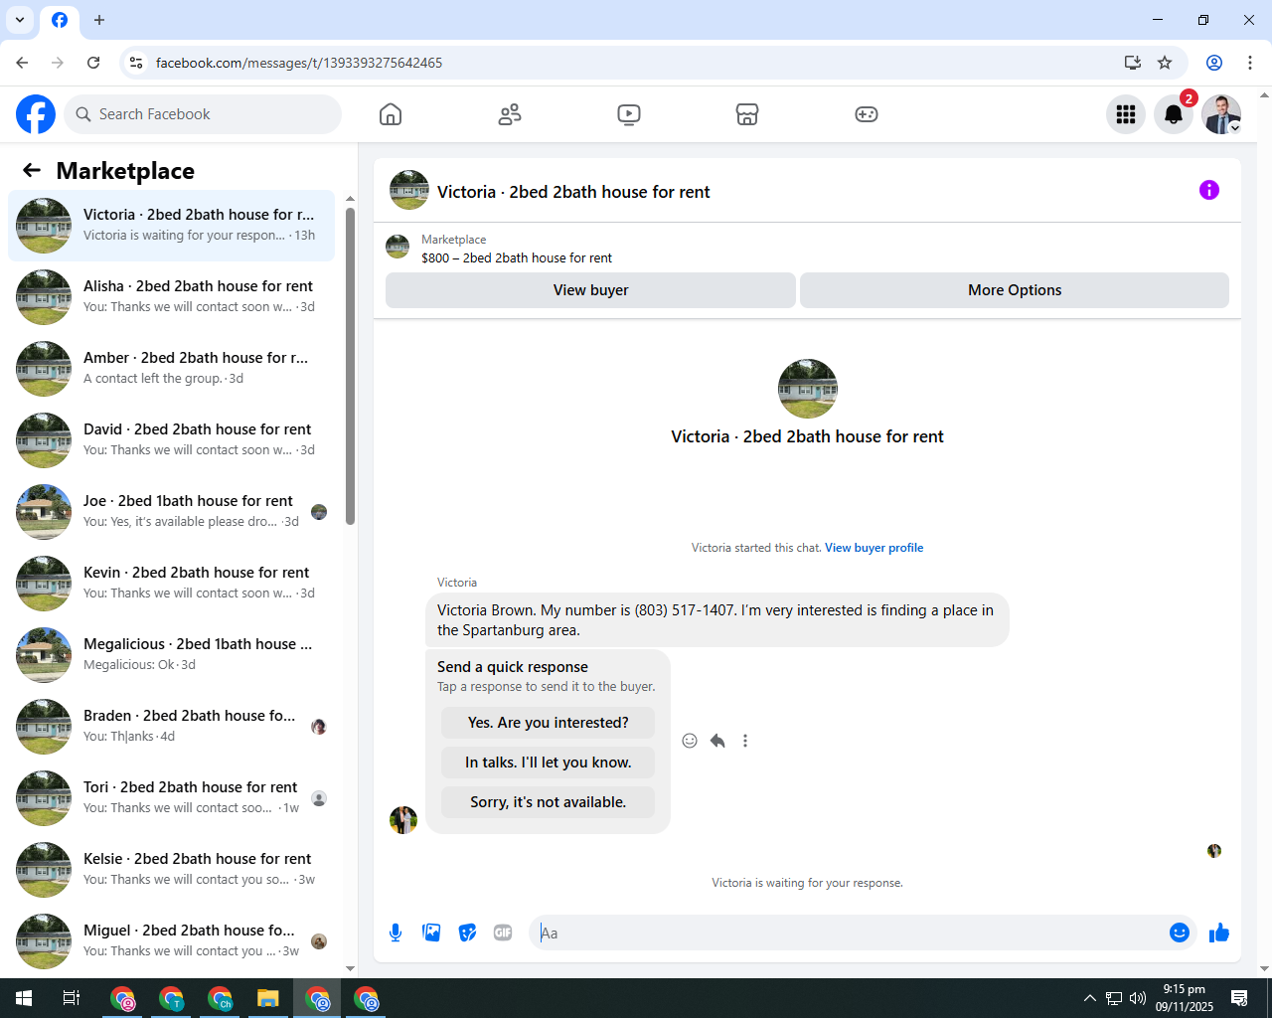Image resolution: width=1272 pixels, height=1018 pixels.
Task: Open the Megalicious conversation
Action: [171, 655]
